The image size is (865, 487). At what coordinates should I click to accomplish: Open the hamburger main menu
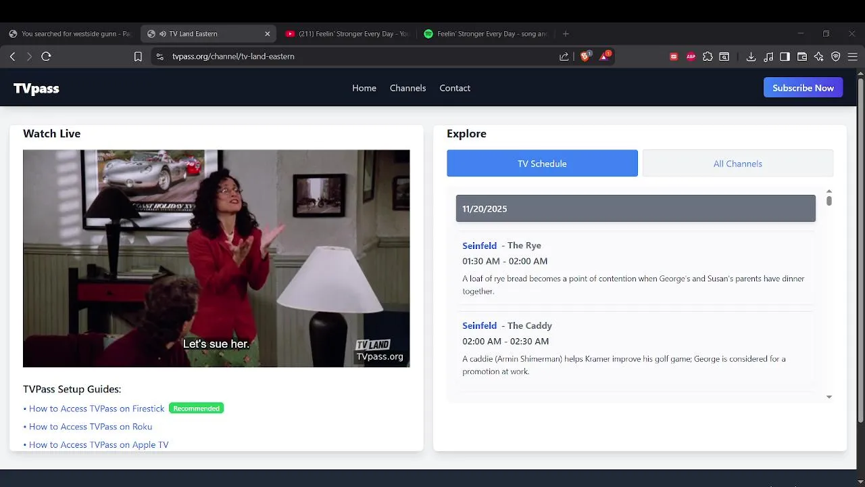click(x=853, y=57)
